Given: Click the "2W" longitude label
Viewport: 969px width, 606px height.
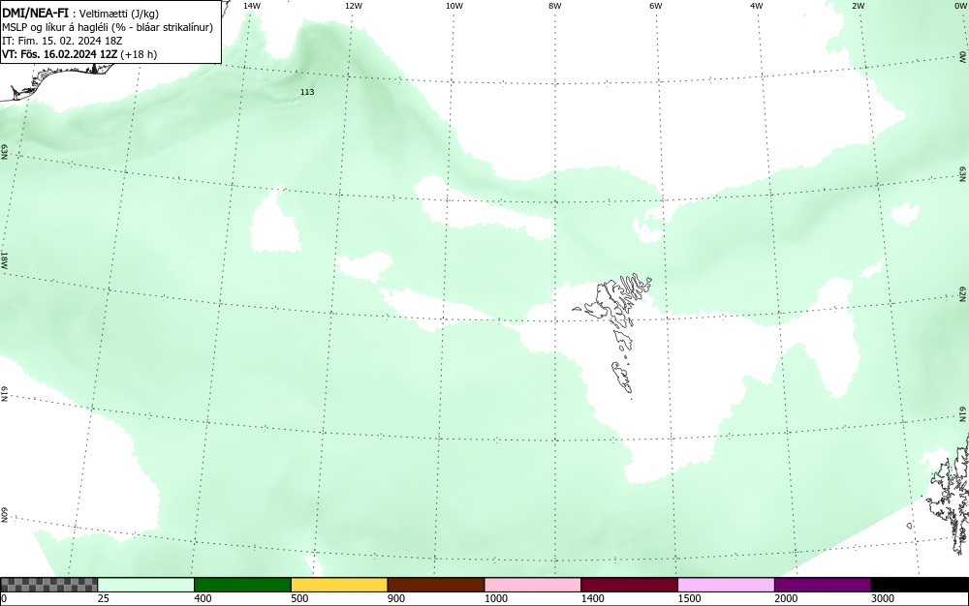Looking at the screenshot, I should coord(858,6).
